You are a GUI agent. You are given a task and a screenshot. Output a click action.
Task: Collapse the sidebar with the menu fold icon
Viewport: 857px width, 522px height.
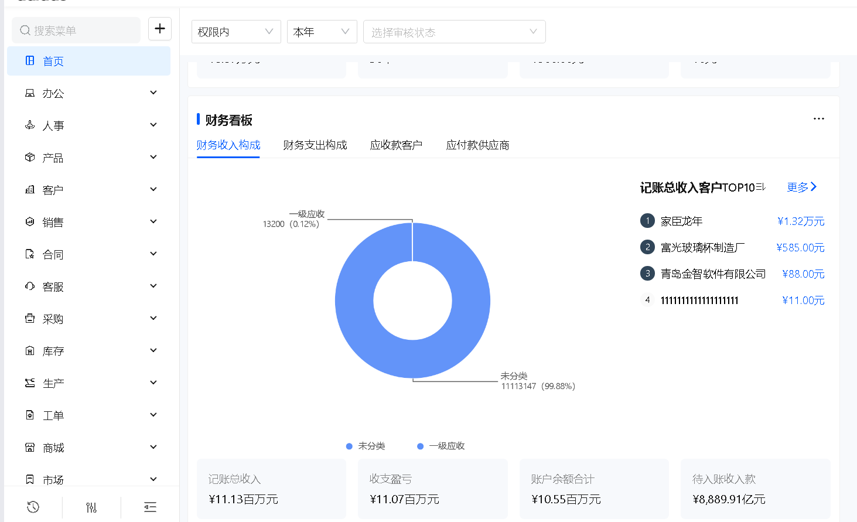click(x=150, y=507)
